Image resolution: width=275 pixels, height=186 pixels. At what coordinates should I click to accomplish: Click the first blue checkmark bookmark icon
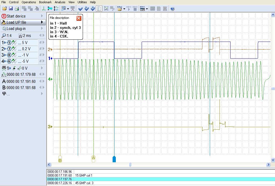coord(80,9)
